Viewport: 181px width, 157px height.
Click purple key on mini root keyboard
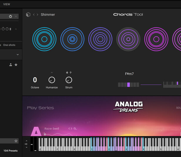[x=177, y=83]
